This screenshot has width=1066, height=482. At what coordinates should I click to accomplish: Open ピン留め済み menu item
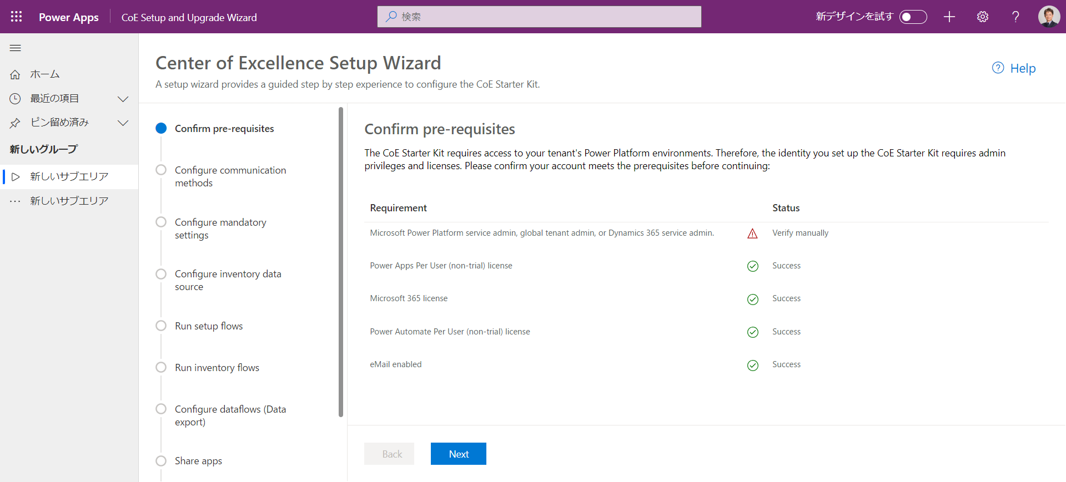click(x=69, y=123)
